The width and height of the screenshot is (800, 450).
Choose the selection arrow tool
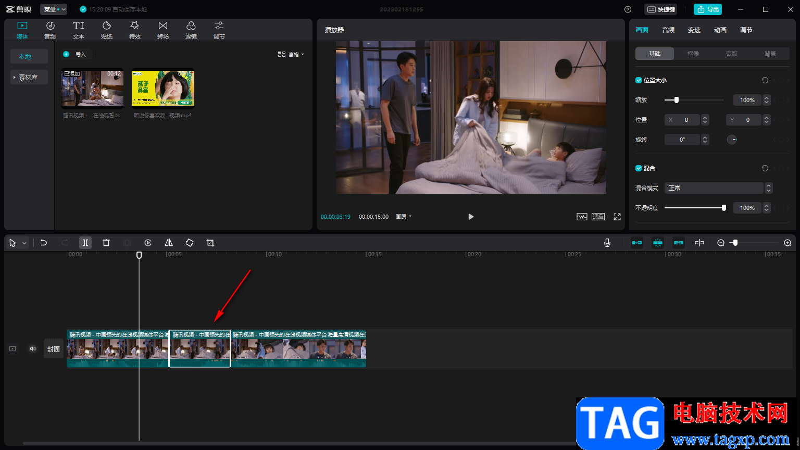pos(12,243)
